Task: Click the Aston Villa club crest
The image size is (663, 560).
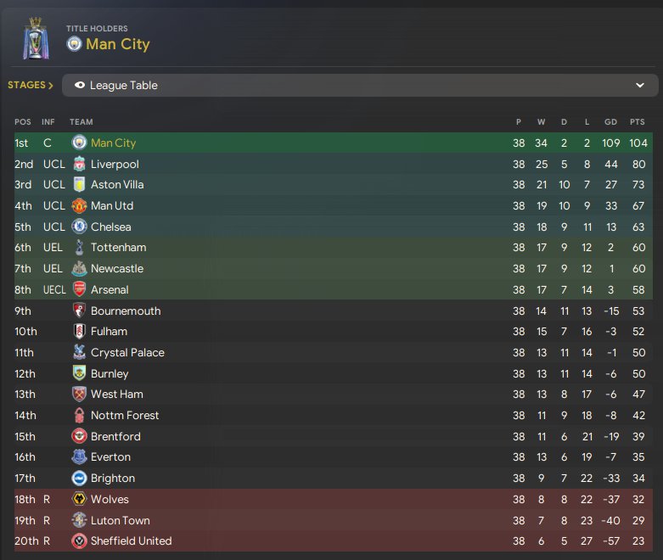Action: point(79,185)
